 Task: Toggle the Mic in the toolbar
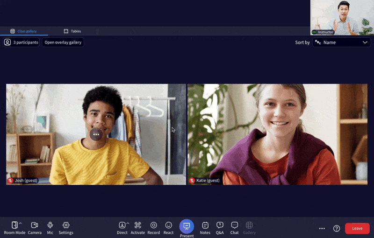(50, 228)
